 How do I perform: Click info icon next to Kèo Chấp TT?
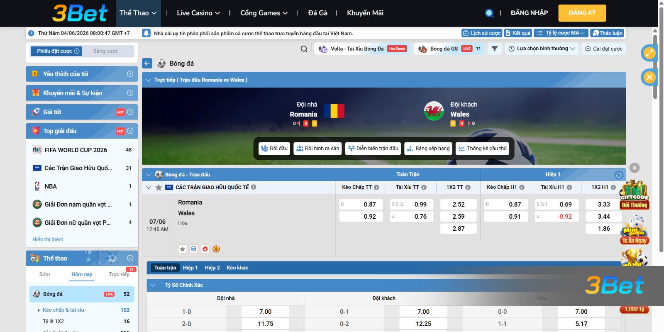pyautogui.click(x=376, y=188)
